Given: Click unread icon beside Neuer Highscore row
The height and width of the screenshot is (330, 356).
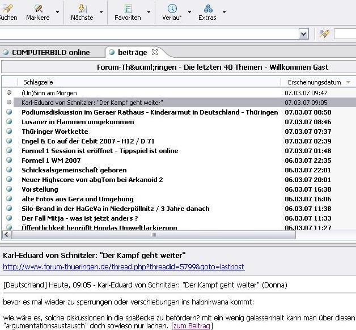Looking at the screenshot, I should click(x=9, y=179).
